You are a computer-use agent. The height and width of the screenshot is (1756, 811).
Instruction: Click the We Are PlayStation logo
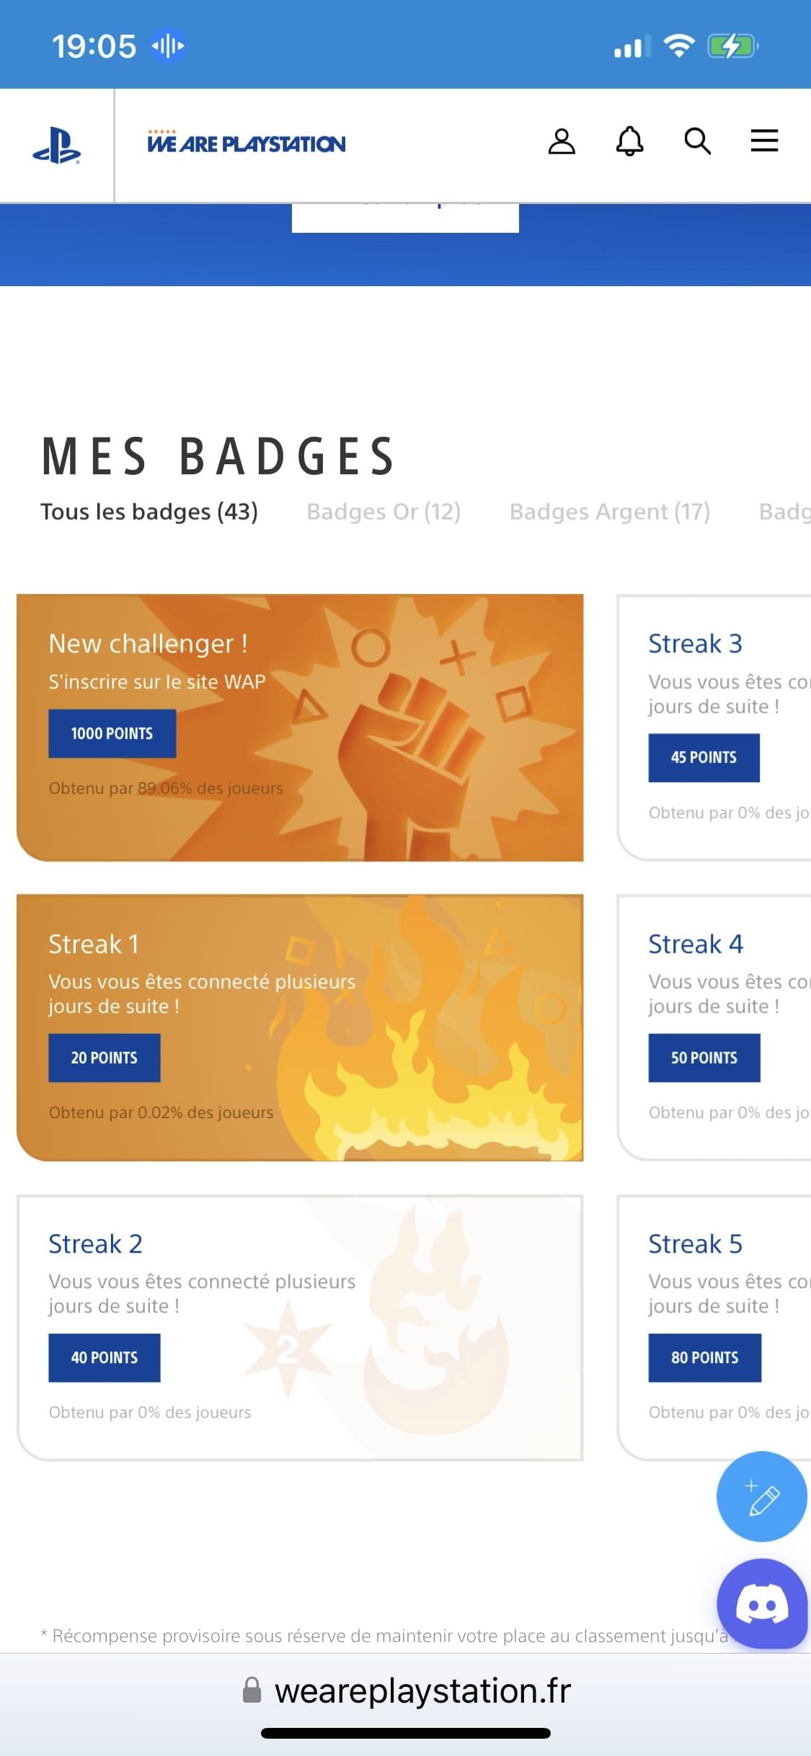(247, 143)
